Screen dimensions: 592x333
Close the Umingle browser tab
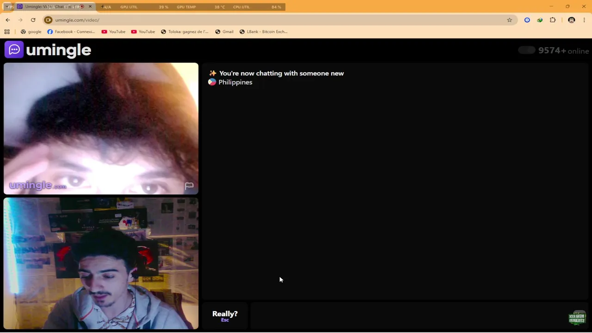90,6
